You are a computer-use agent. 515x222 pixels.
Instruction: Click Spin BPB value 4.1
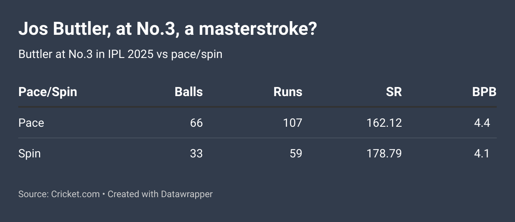(482, 154)
